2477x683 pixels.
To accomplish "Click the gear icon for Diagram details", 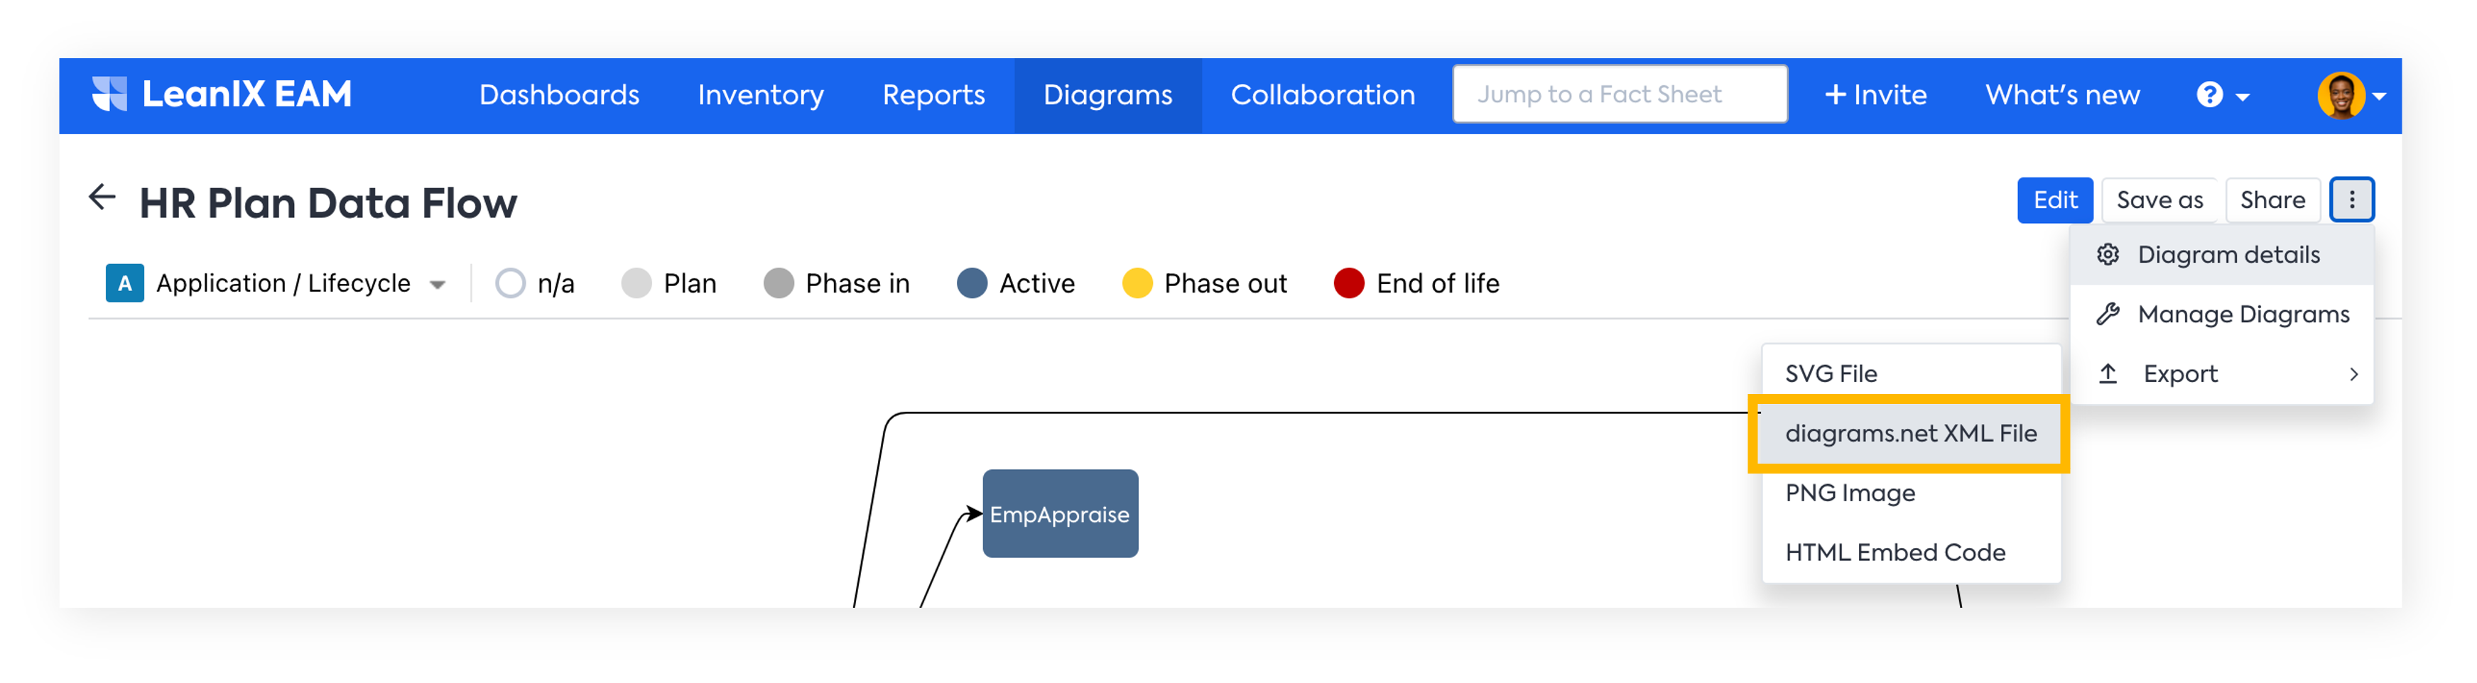I will point(2108,255).
